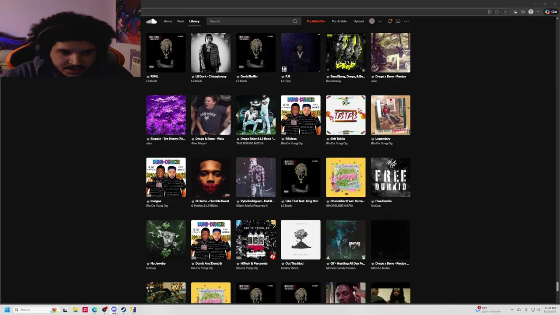Viewport: 560px width, 315px height.
Task: Open the Out Tha Mud cover art
Action: (301, 240)
